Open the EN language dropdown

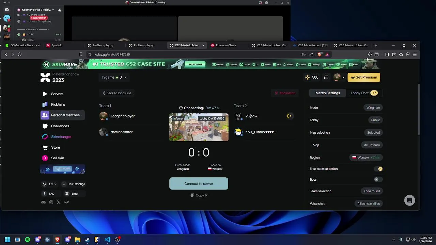pos(49,184)
